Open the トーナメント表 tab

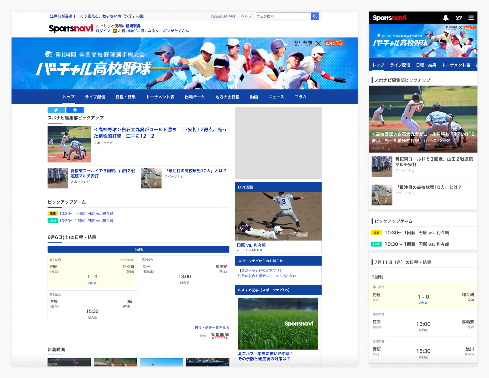(x=160, y=97)
